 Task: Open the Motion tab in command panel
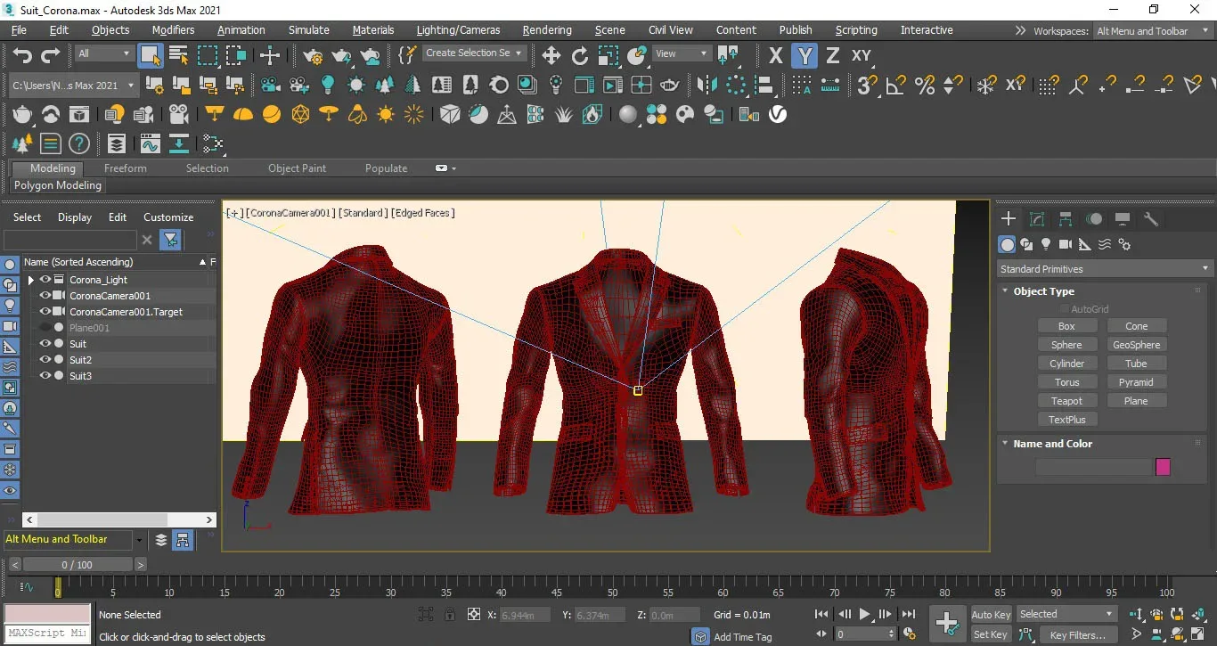coord(1094,218)
